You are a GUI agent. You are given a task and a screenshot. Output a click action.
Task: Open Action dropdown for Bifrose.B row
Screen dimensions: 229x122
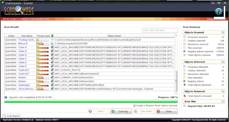(x=11, y=43)
